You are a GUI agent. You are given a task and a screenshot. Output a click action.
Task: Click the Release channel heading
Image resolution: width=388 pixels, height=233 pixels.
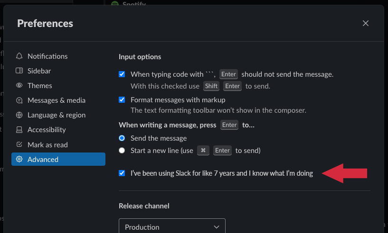click(144, 206)
